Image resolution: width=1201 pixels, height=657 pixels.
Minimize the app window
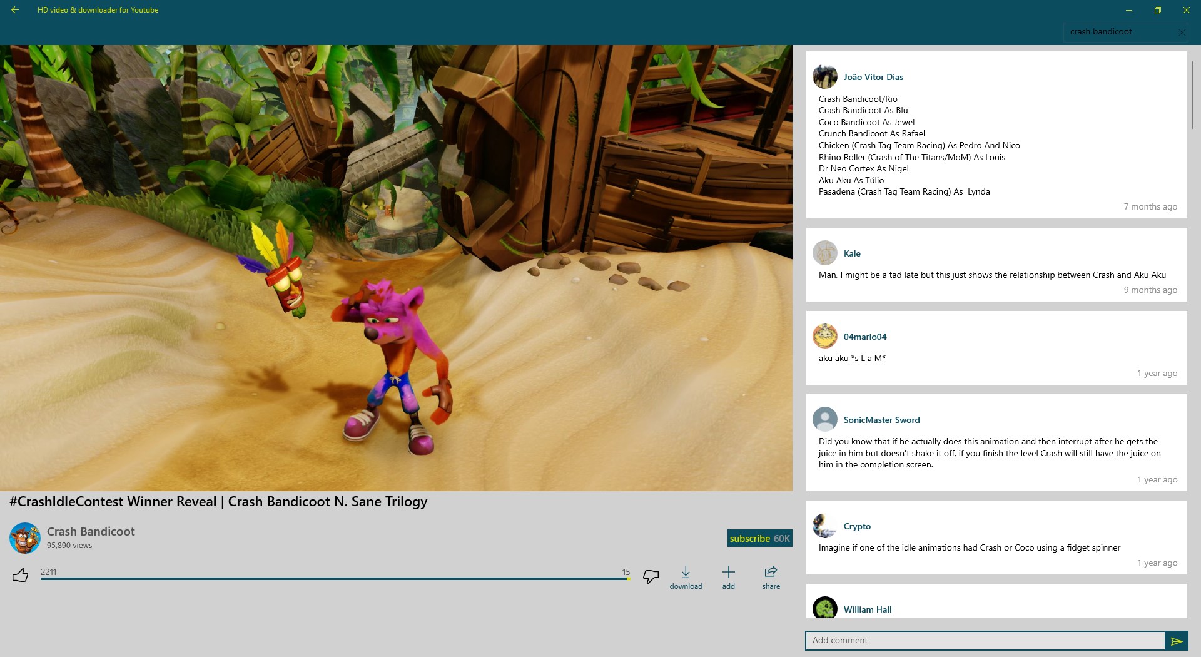(1129, 10)
